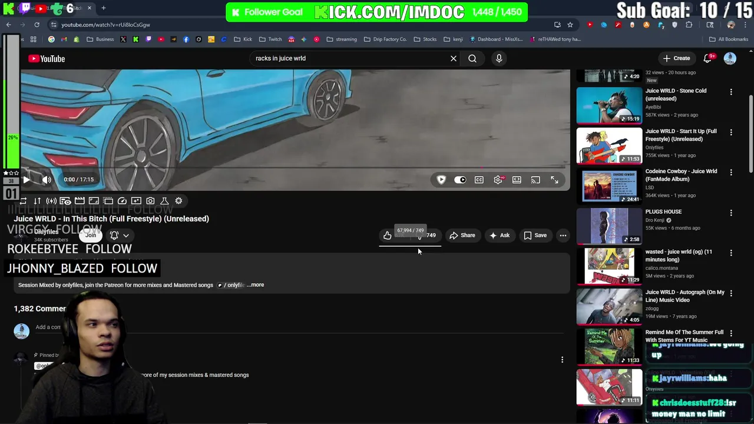Viewport: 754px width, 424px height.
Task: Toggle the autoplay switch in the player
Action: tap(460, 180)
